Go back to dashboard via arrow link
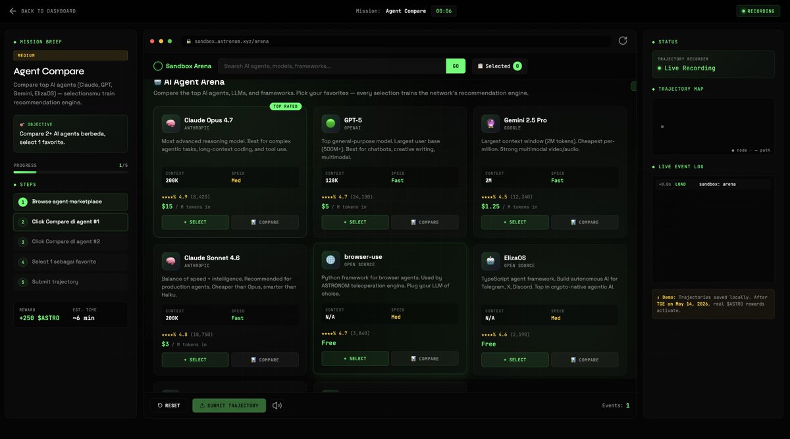The height and width of the screenshot is (439, 790). (42, 11)
